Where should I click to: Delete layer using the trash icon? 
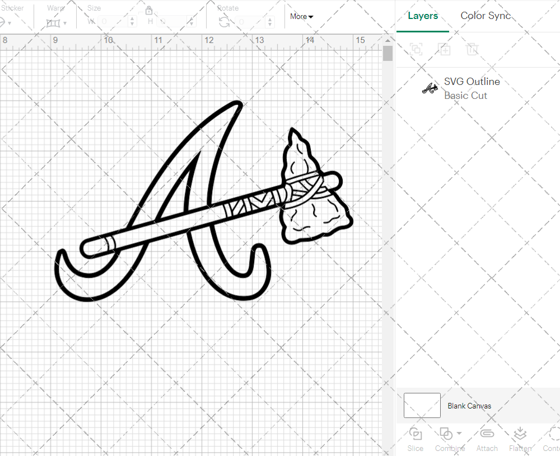click(473, 49)
